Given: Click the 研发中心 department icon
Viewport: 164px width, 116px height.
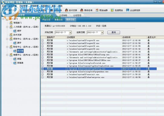Looking at the screenshot, I should (11, 39).
